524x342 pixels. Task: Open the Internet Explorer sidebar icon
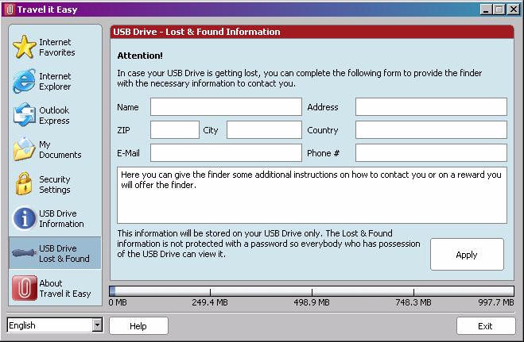click(25, 81)
